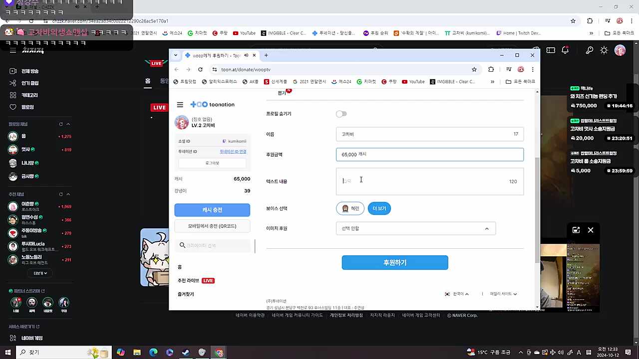Screen dimensions: 639x359
Task: Click the 이름 name field
Action: [430, 134]
